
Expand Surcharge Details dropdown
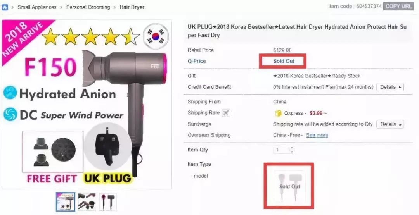(x=390, y=124)
